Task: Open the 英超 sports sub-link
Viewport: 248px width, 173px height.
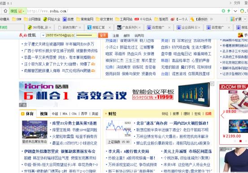Action: pyautogui.click(x=95, y=114)
